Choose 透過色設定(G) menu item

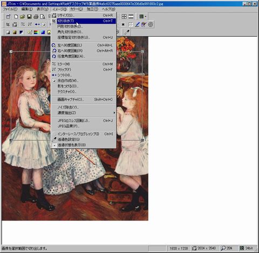pos(84,139)
